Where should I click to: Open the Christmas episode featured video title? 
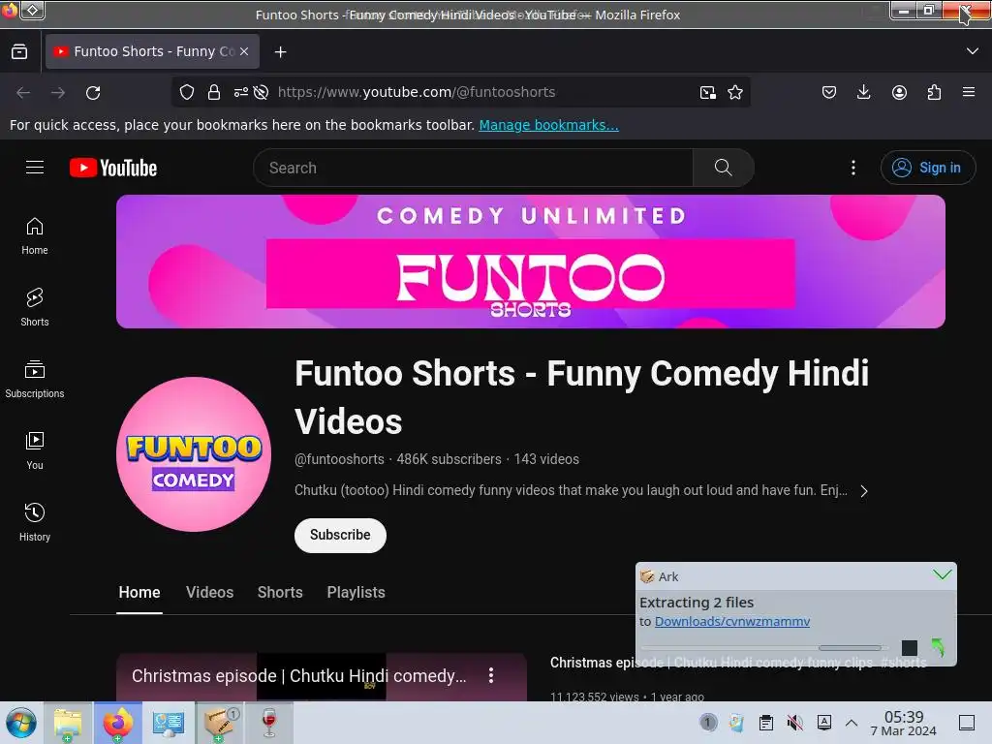click(x=298, y=675)
